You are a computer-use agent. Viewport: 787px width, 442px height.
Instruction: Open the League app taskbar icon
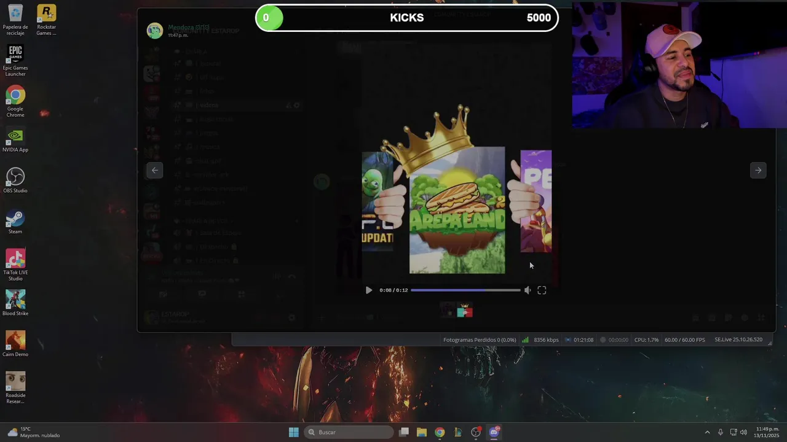point(458,432)
